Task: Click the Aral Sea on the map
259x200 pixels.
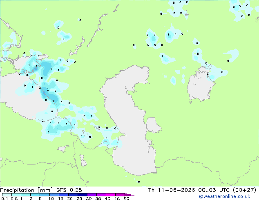Action: tap(201, 86)
